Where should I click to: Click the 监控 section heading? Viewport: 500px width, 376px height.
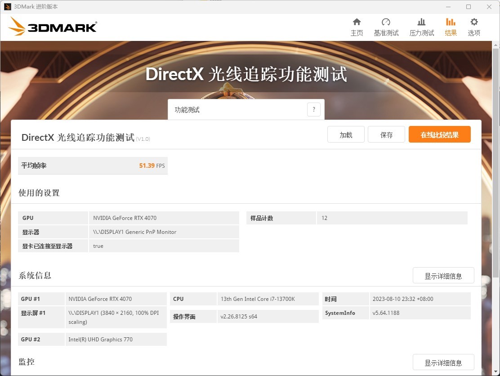[27, 362]
